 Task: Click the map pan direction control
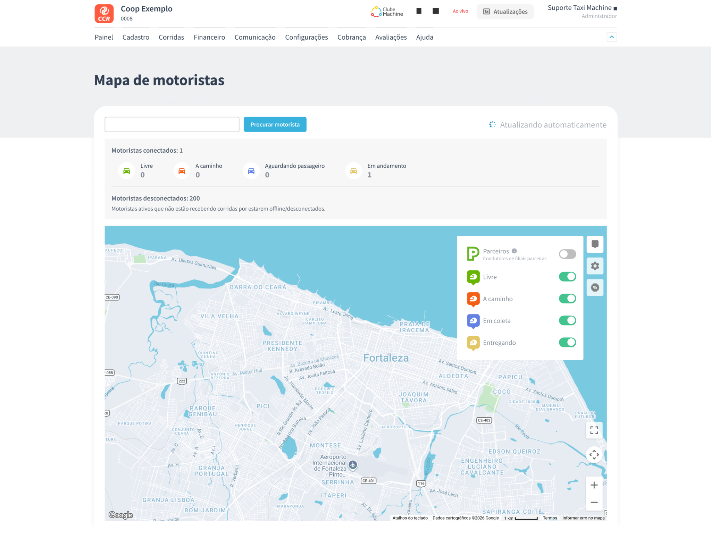pyautogui.click(x=594, y=455)
